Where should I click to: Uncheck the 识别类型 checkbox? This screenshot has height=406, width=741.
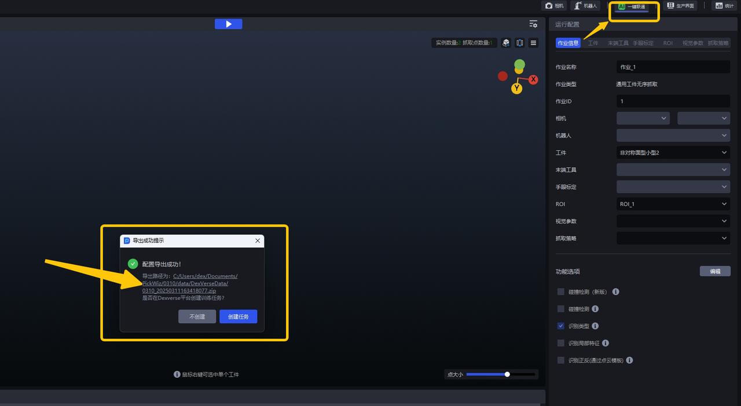point(560,326)
